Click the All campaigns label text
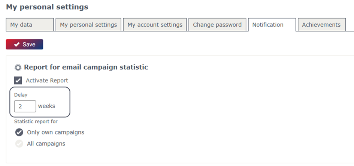 [x=46, y=144]
